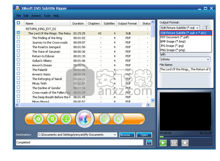
Task: Click the round Open DVD disc button
Action: tap(38, 119)
